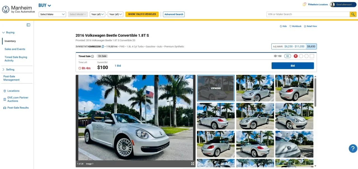The width and height of the screenshot is (358, 169).
Task: Expand main photo to fullscreen
Action: point(193,164)
